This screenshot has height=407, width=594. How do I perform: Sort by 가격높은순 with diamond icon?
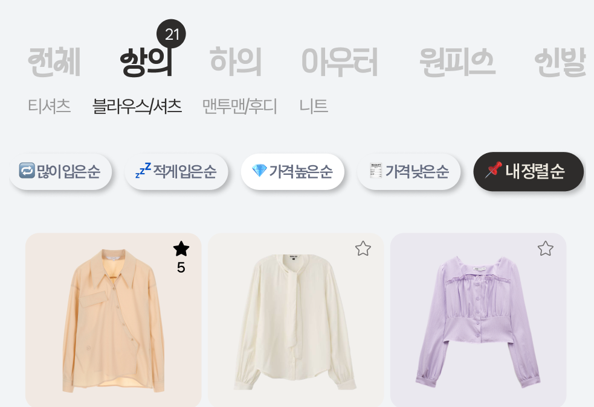292,172
